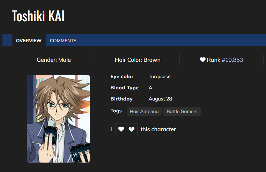Click the August 28 birthday value
The image size is (266, 172).
click(160, 99)
